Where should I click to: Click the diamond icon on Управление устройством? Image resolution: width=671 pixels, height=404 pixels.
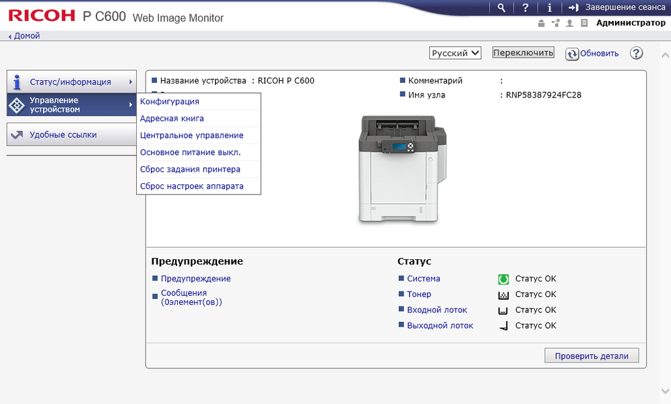point(17,105)
